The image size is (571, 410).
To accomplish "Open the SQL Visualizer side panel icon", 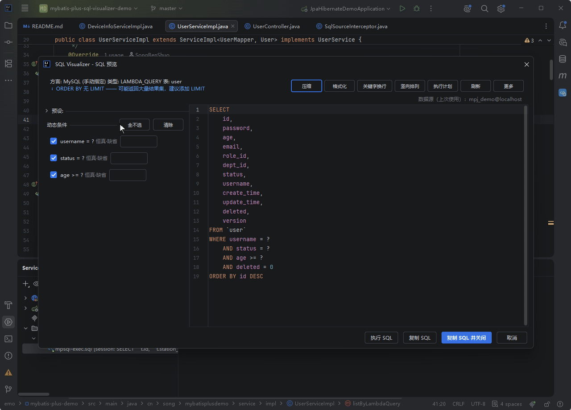I will pos(563,93).
